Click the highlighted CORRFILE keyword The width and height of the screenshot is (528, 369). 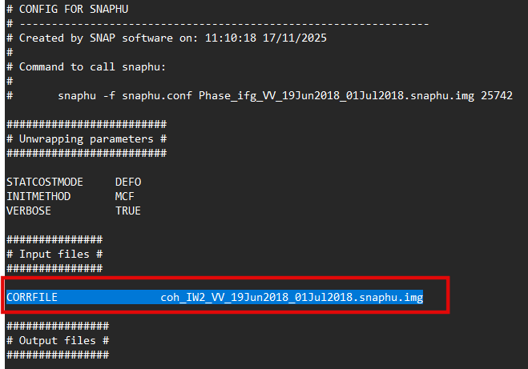(x=32, y=298)
